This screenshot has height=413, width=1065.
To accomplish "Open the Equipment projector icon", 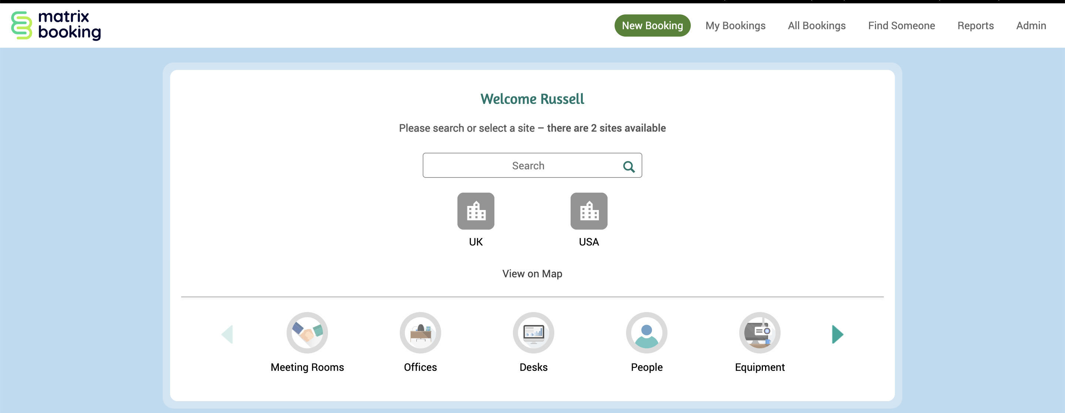I will point(760,332).
